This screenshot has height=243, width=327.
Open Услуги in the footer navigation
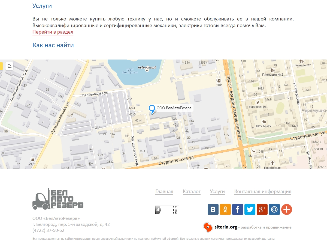(x=217, y=192)
